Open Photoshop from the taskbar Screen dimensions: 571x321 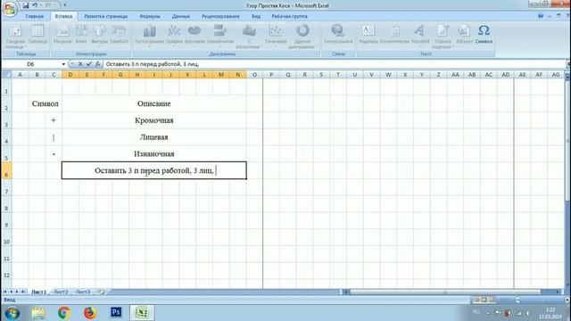pyautogui.click(x=116, y=312)
